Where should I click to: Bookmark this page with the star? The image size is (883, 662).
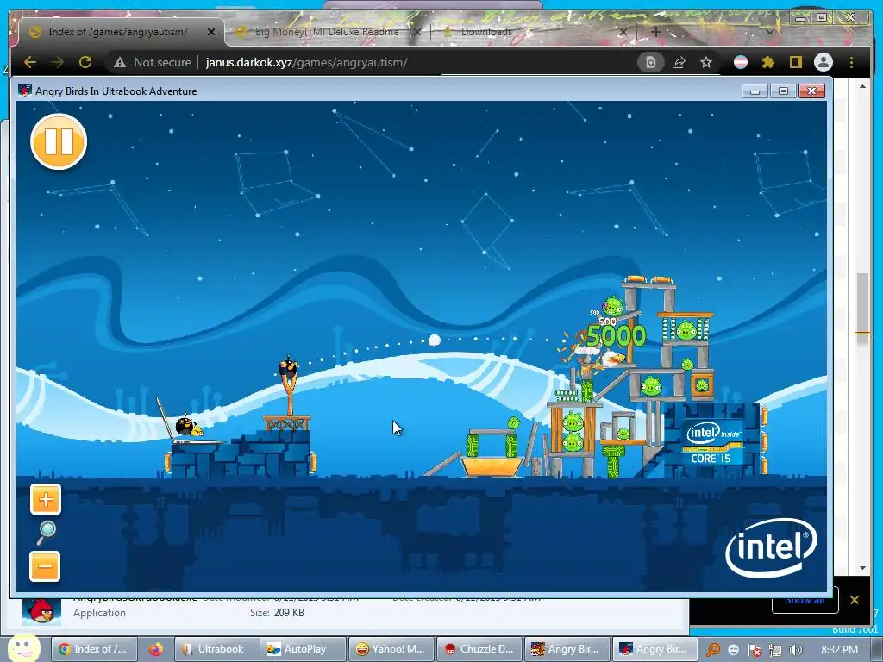pos(706,62)
